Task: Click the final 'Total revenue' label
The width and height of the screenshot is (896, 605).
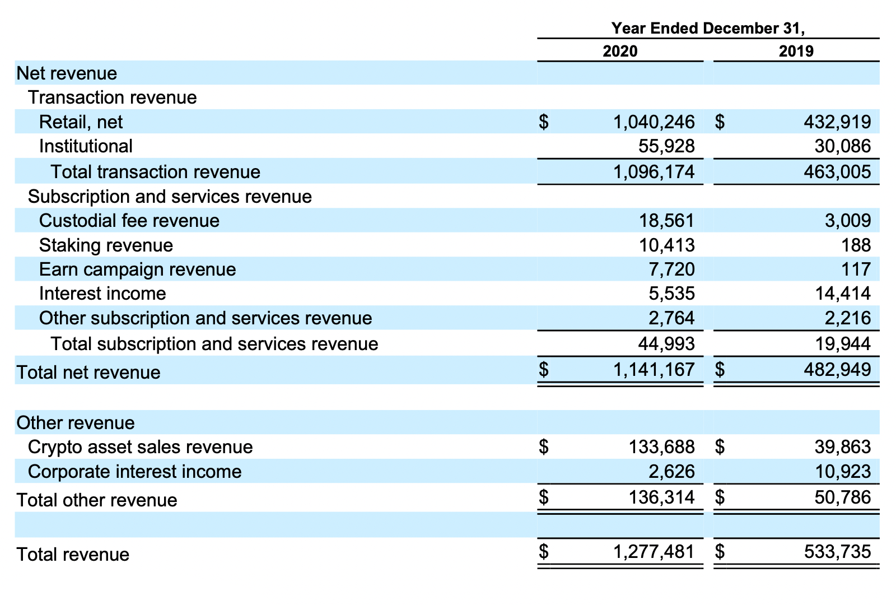Action: pos(73,554)
